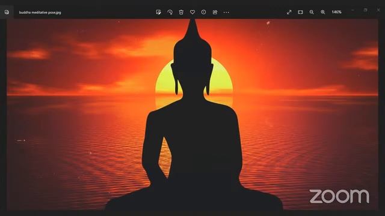
Task: Share the photo with the share icon
Action: (x=215, y=12)
